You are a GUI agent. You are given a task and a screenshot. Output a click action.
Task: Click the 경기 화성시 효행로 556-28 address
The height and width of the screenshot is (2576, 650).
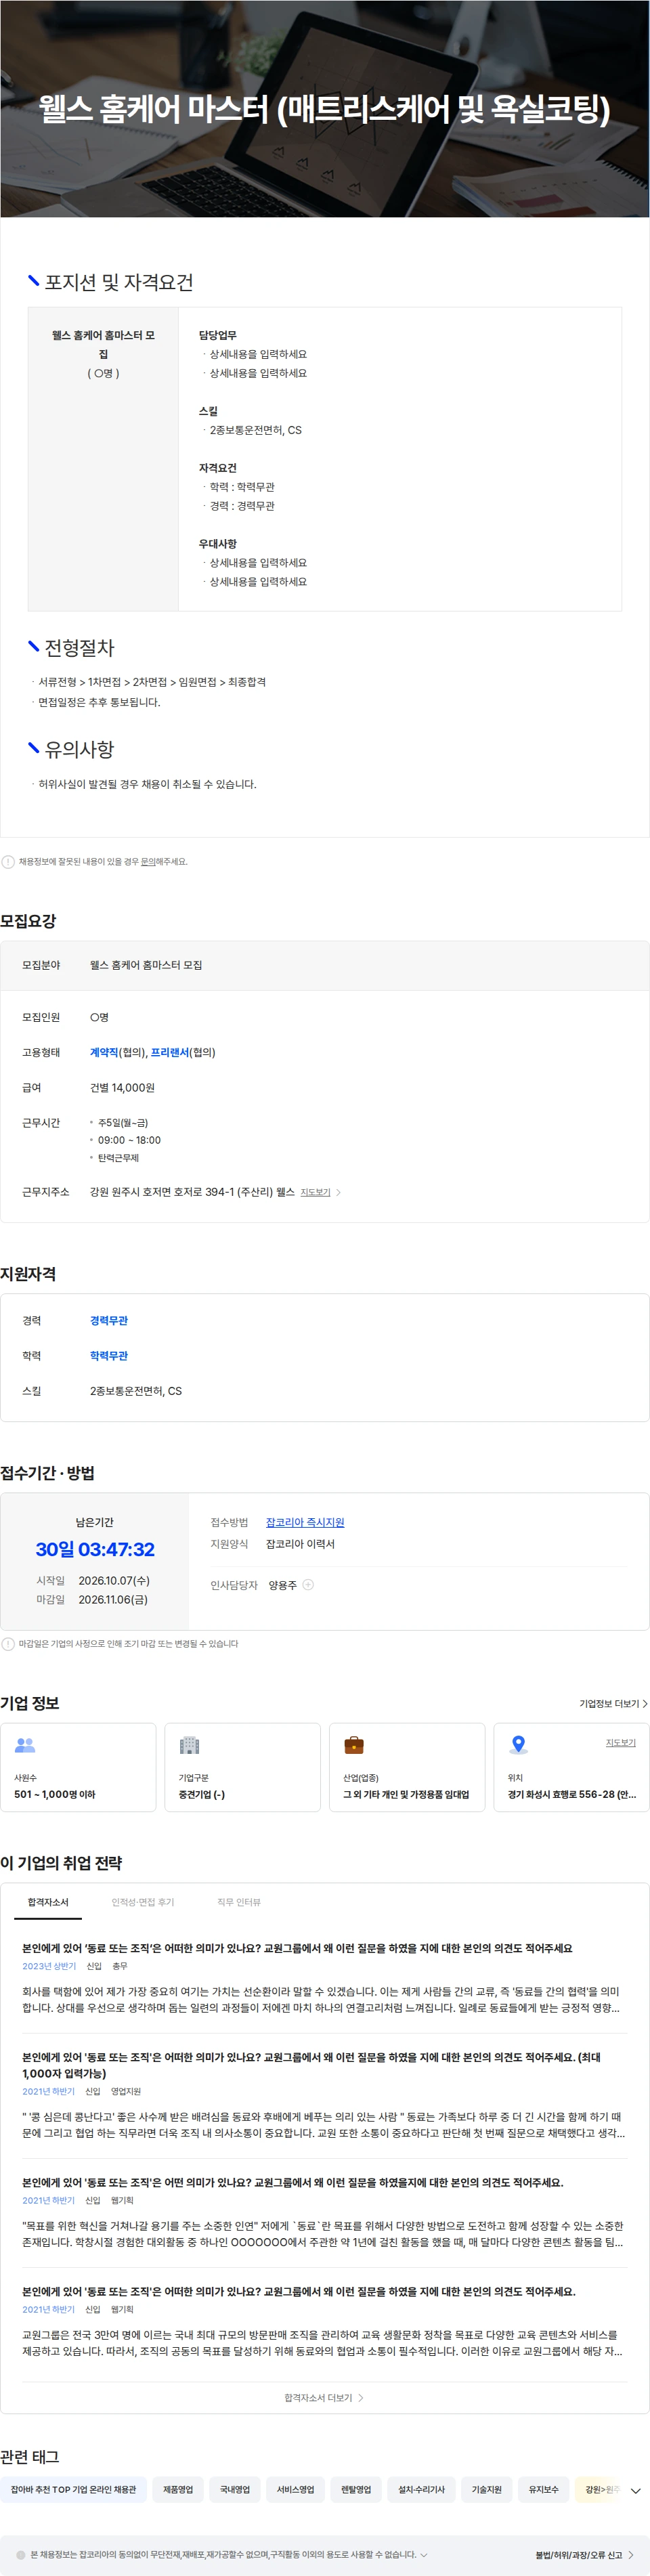[x=571, y=1794]
